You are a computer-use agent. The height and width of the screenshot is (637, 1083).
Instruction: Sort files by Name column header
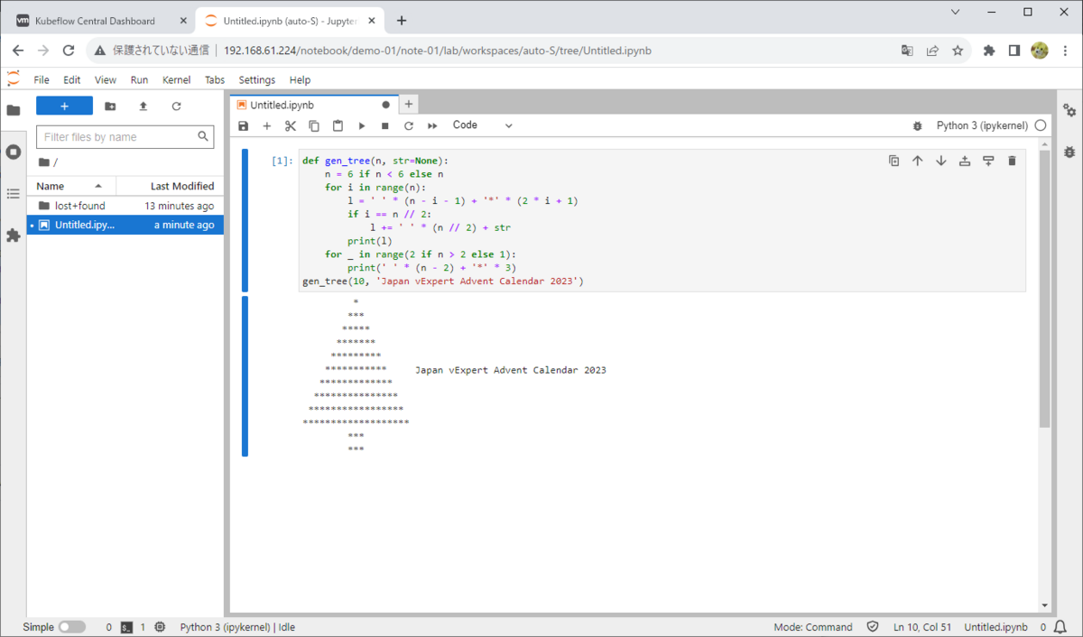(71, 186)
